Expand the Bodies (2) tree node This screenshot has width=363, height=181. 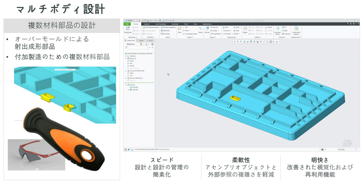[x=126, y=59]
